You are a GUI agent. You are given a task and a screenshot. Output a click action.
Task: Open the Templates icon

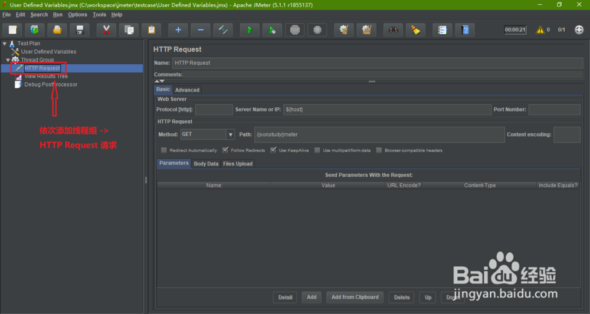35,30
